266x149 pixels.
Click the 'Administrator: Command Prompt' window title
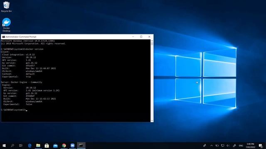coord(21,37)
